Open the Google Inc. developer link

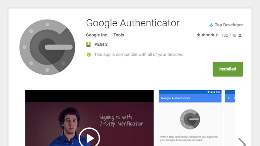tap(97, 35)
